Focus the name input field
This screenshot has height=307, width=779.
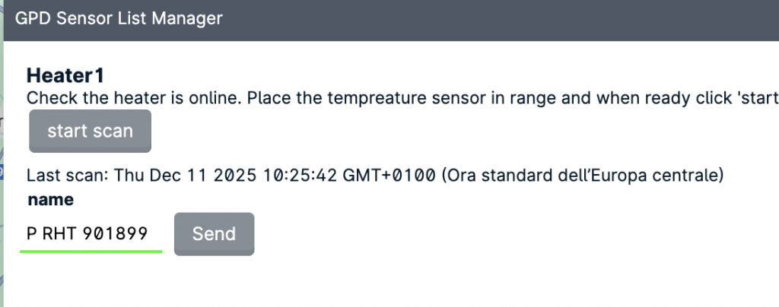coord(91,233)
